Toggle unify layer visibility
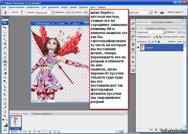This screenshot has width=188, height=134. pyautogui.click(x=157, y=37)
